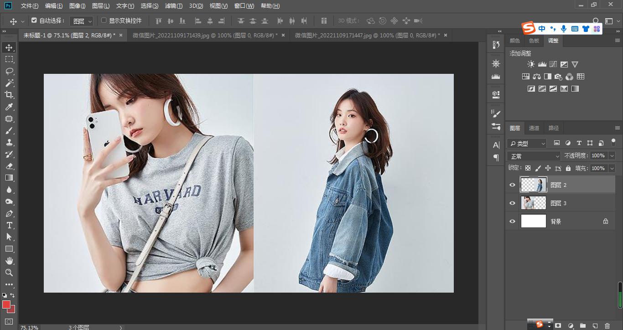623x330 pixels.
Task: Open the 滤镜(T) menu
Action: [x=173, y=6]
